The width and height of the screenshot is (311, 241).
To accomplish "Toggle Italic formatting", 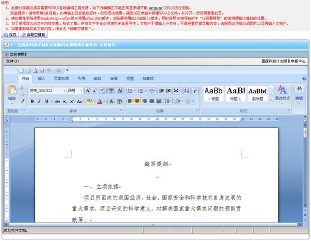I will (x=39, y=102).
